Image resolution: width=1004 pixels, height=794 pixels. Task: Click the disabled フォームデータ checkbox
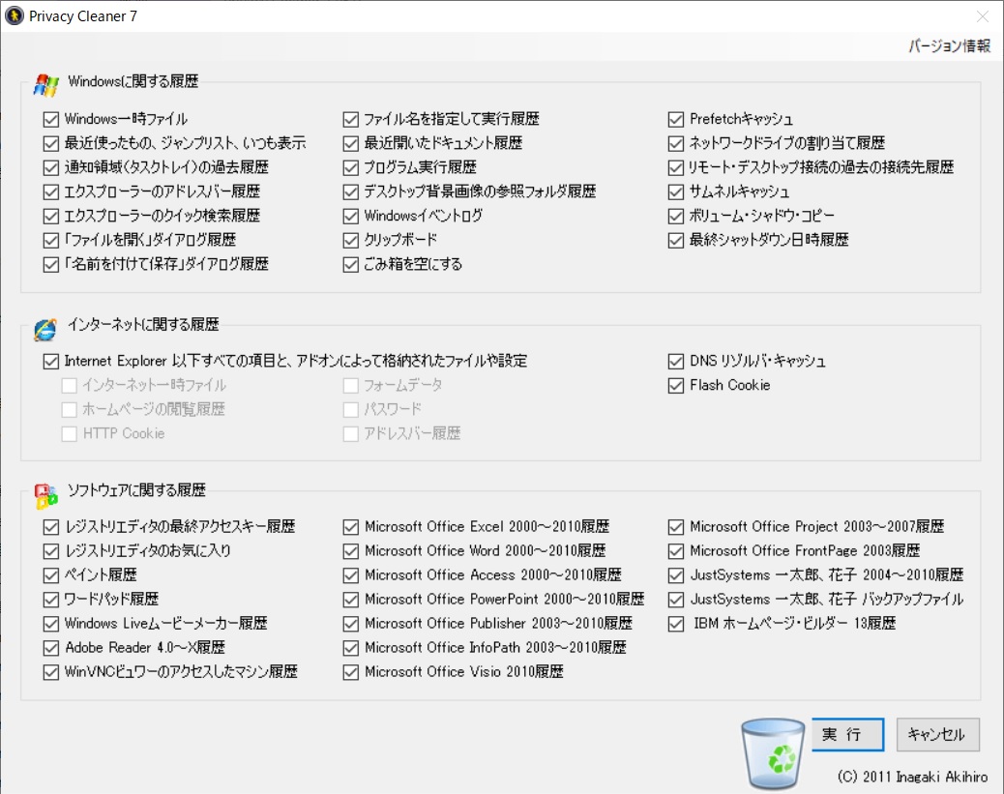pos(350,386)
